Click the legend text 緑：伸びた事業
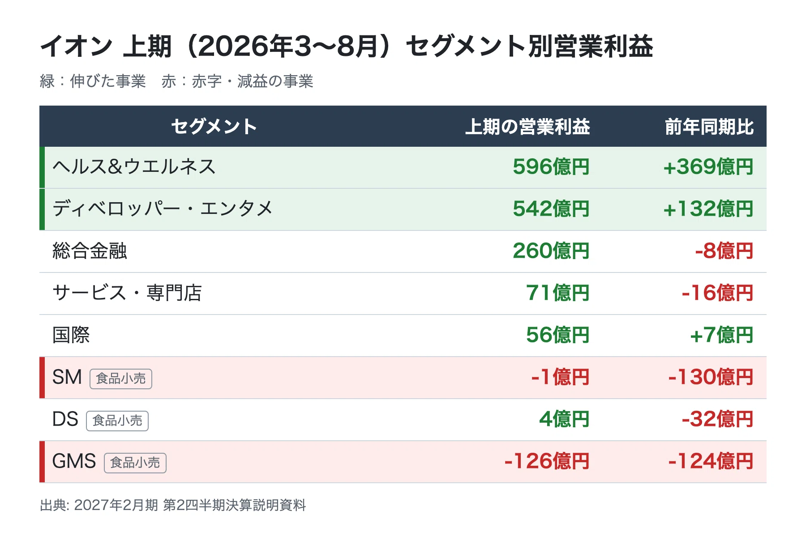Viewport: 806px width, 536px height. tap(93, 81)
